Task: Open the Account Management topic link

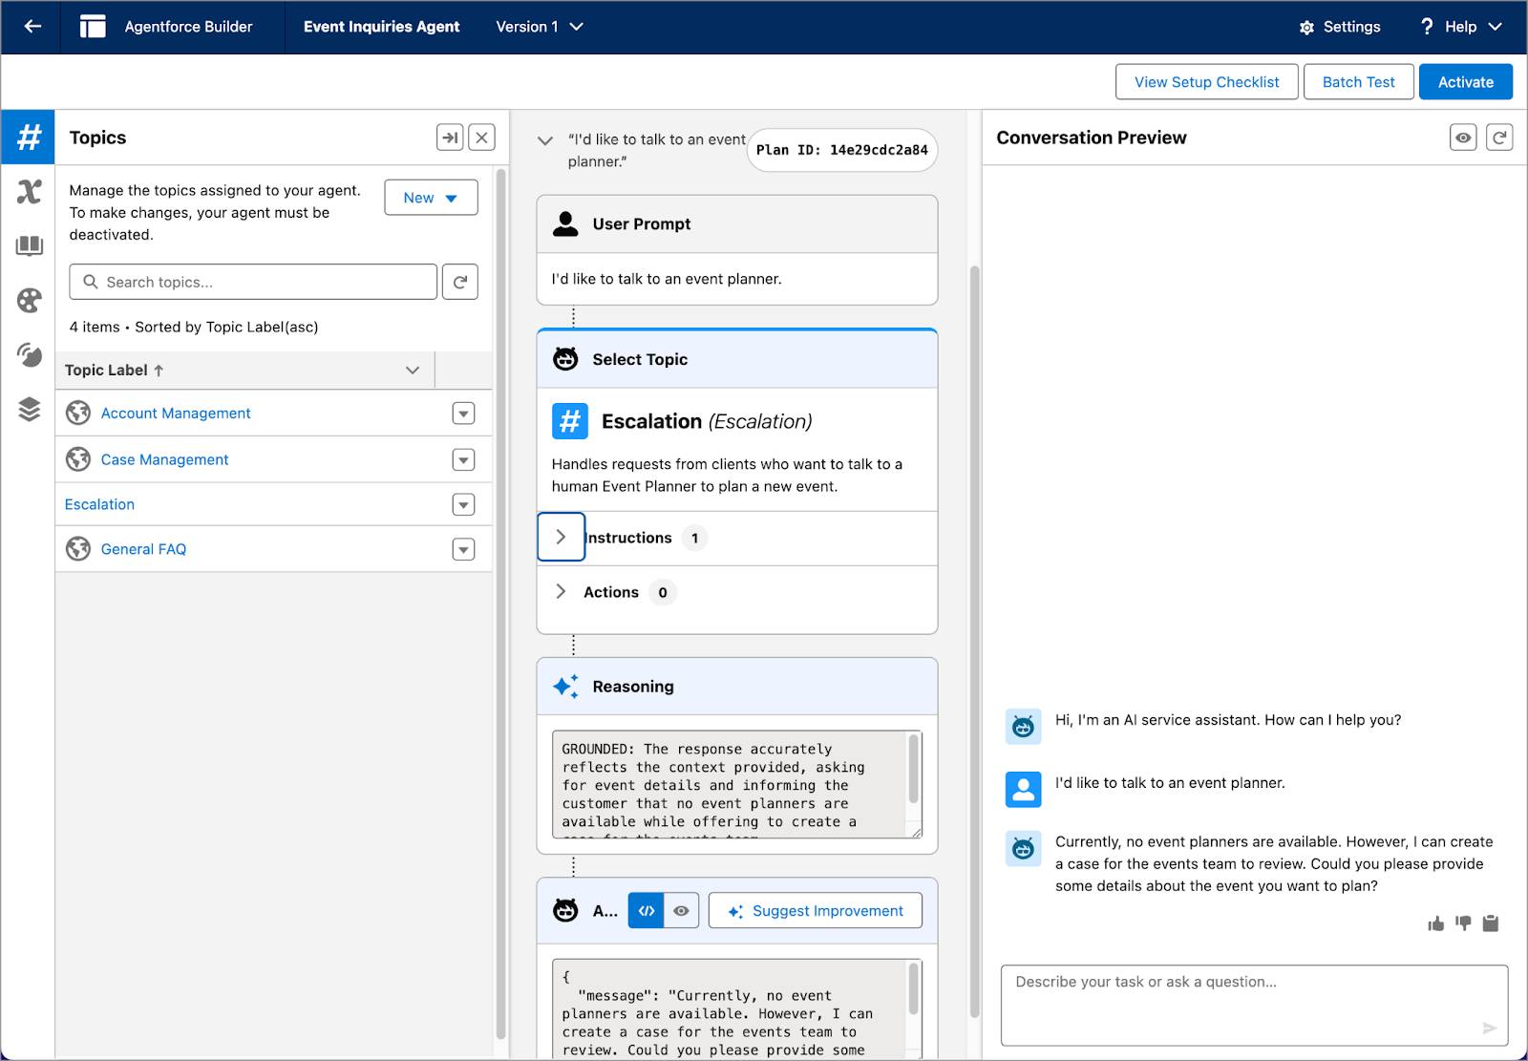Action: coord(176,414)
